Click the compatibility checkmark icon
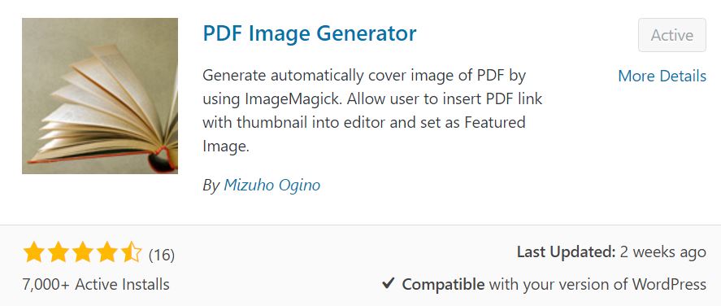 click(388, 283)
